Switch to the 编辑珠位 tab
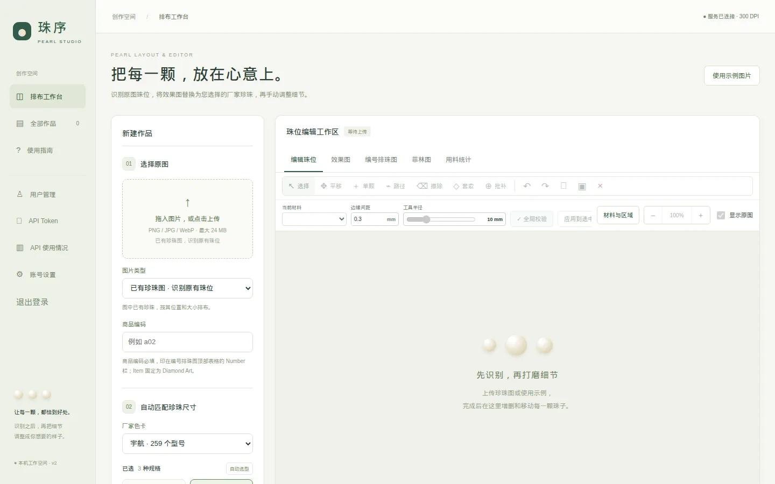This screenshot has height=484, width=775. (x=304, y=160)
